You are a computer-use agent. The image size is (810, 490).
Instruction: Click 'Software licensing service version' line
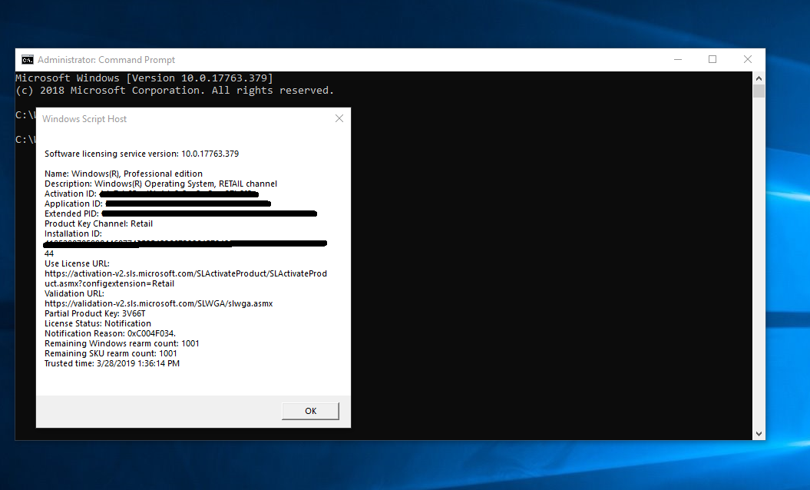pos(141,154)
